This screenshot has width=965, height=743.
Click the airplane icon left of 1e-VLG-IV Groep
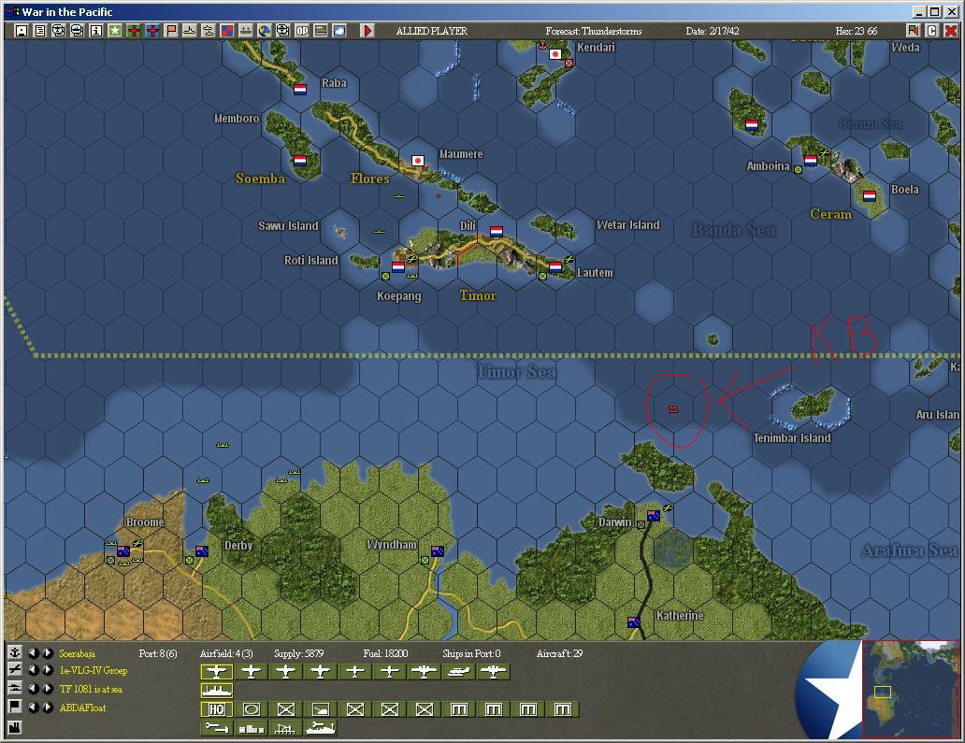coord(15,670)
